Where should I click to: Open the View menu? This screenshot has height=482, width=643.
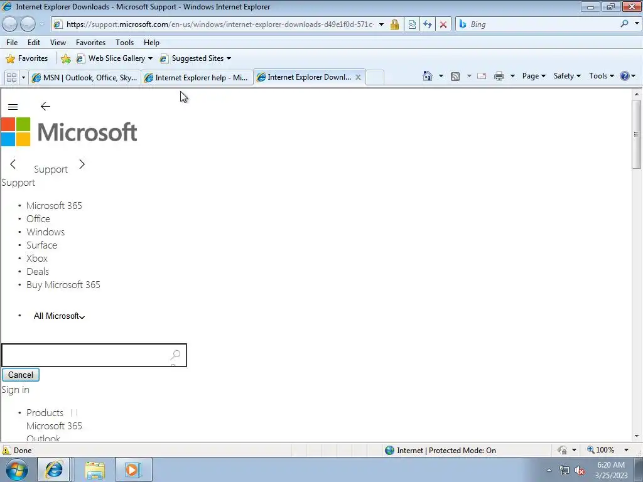58,43
